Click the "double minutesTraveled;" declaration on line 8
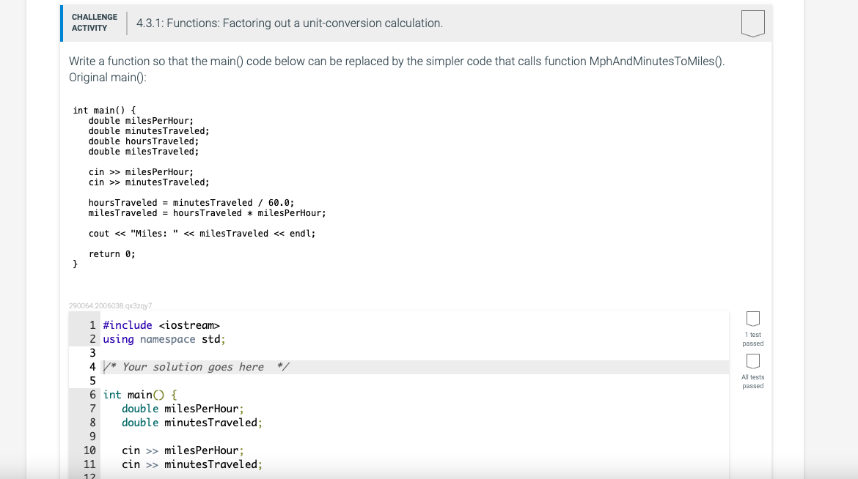This screenshot has height=479, width=858. coord(191,422)
